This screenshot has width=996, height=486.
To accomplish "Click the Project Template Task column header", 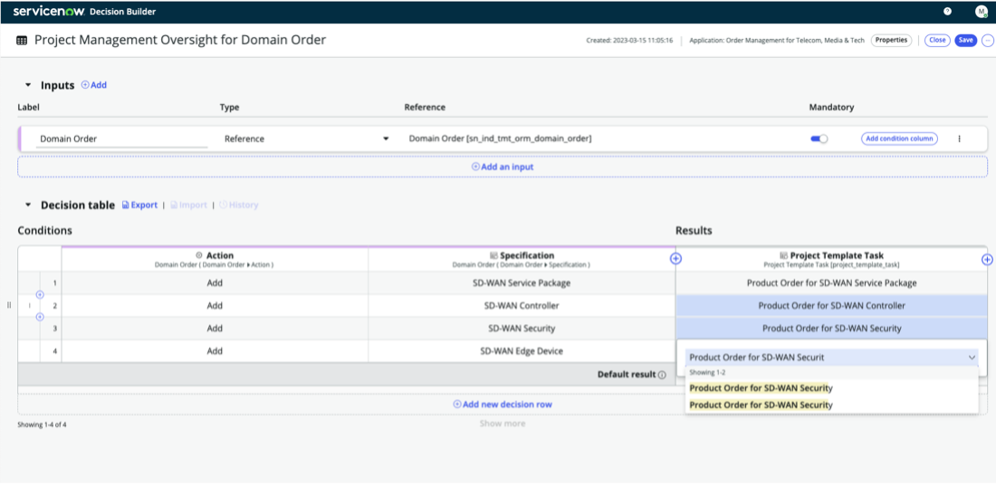I will pos(831,259).
